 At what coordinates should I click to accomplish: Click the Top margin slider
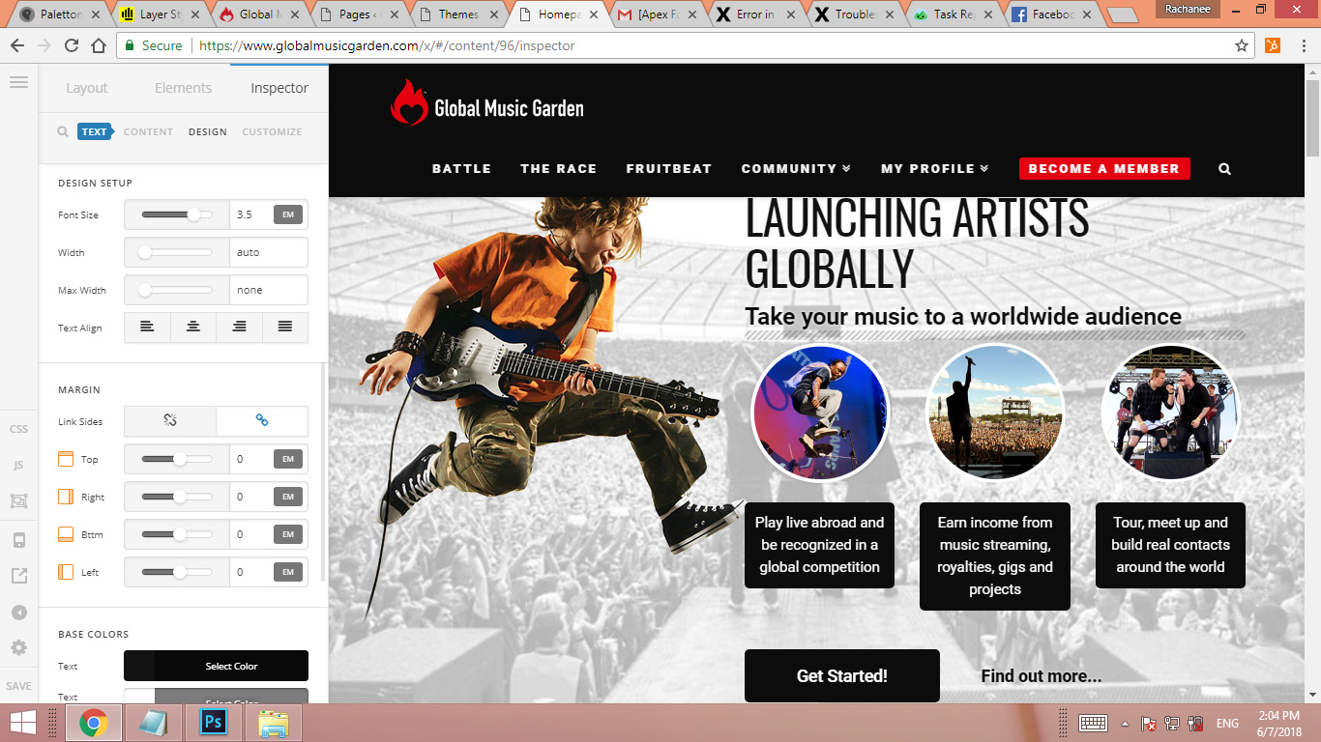coord(177,459)
